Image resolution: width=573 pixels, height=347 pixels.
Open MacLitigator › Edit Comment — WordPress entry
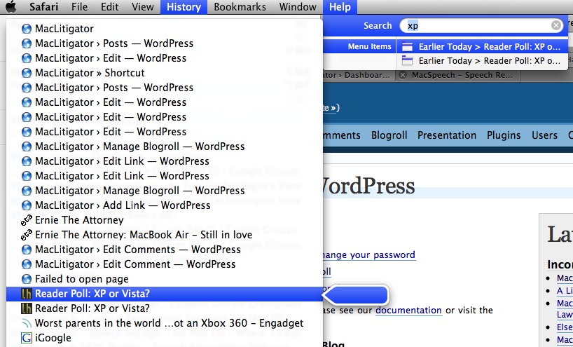coord(165,264)
